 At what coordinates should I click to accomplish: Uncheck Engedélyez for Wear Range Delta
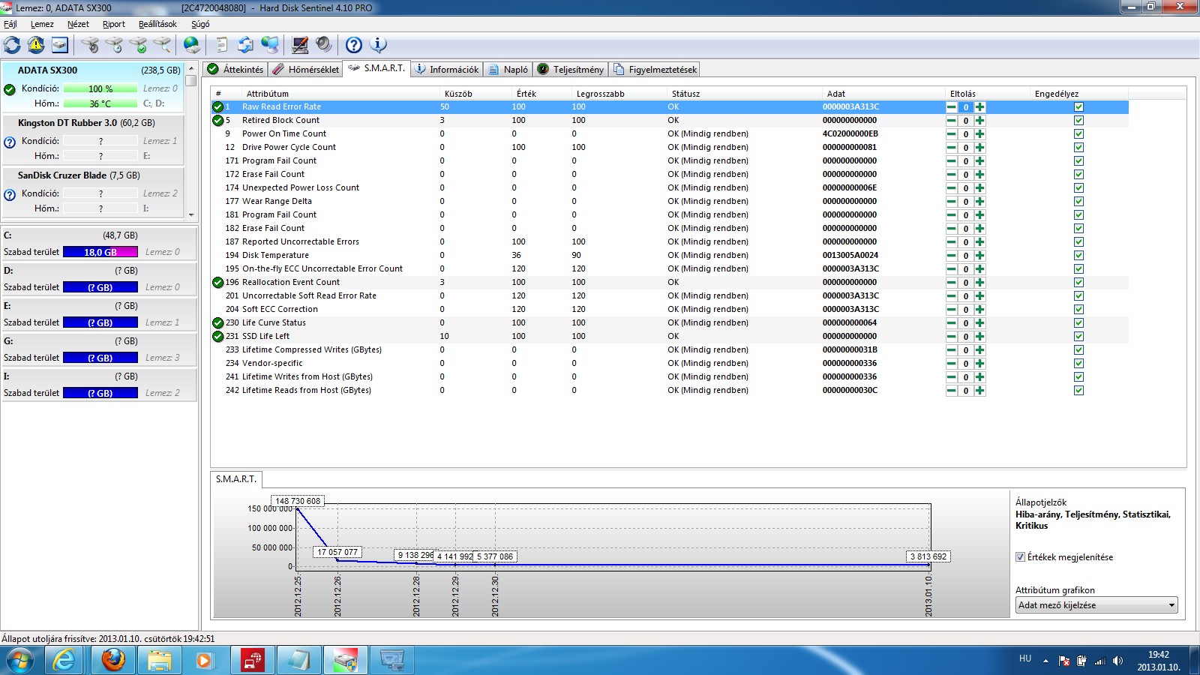(1078, 202)
